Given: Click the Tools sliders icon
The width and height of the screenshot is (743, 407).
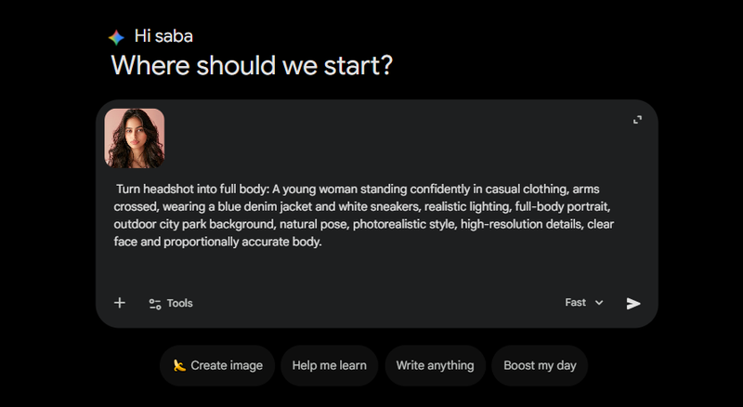Looking at the screenshot, I should coord(155,304).
